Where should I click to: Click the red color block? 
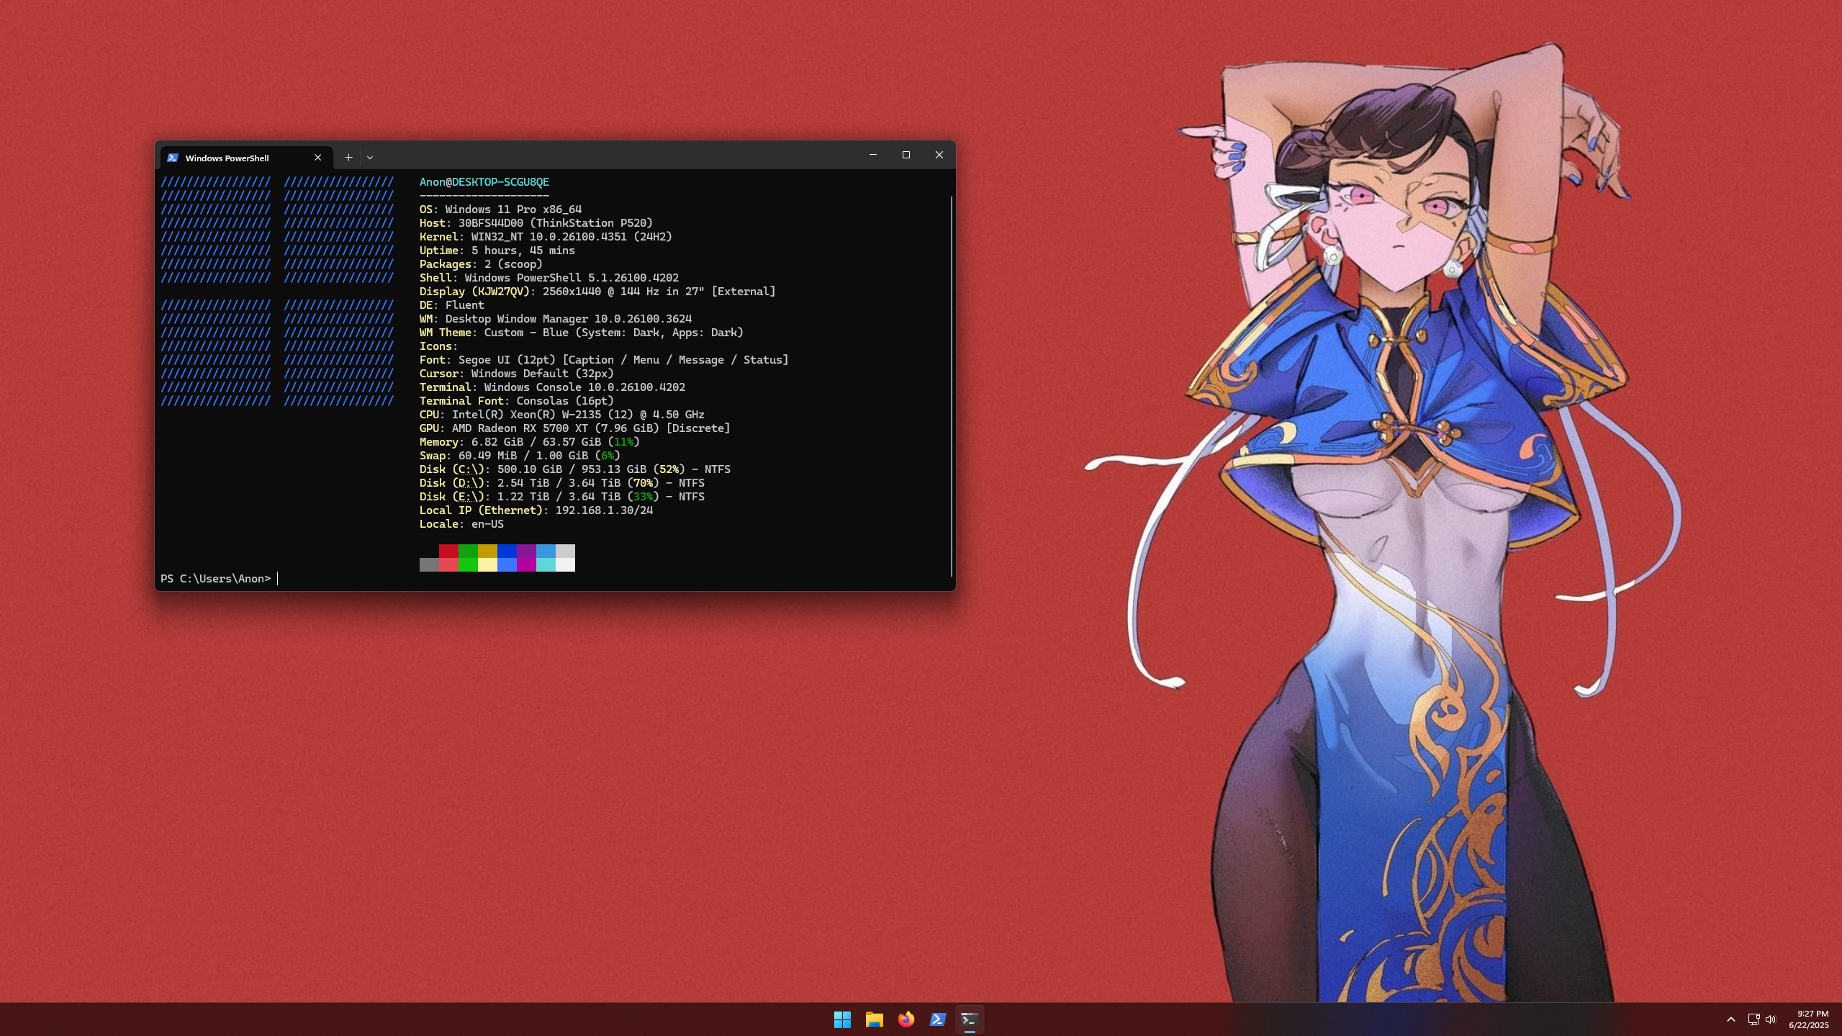pyautogui.click(x=448, y=551)
